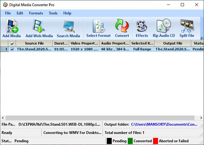Open the Split File tool
The height and width of the screenshot is (145, 204).
[x=187, y=28]
